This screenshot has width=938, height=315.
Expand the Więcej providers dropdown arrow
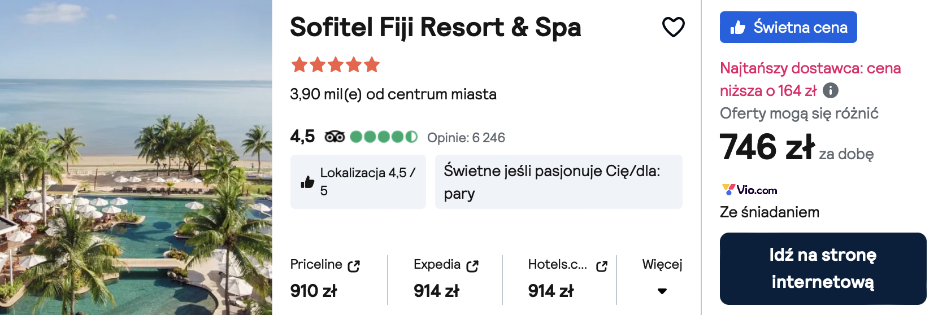[x=662, y=291]
